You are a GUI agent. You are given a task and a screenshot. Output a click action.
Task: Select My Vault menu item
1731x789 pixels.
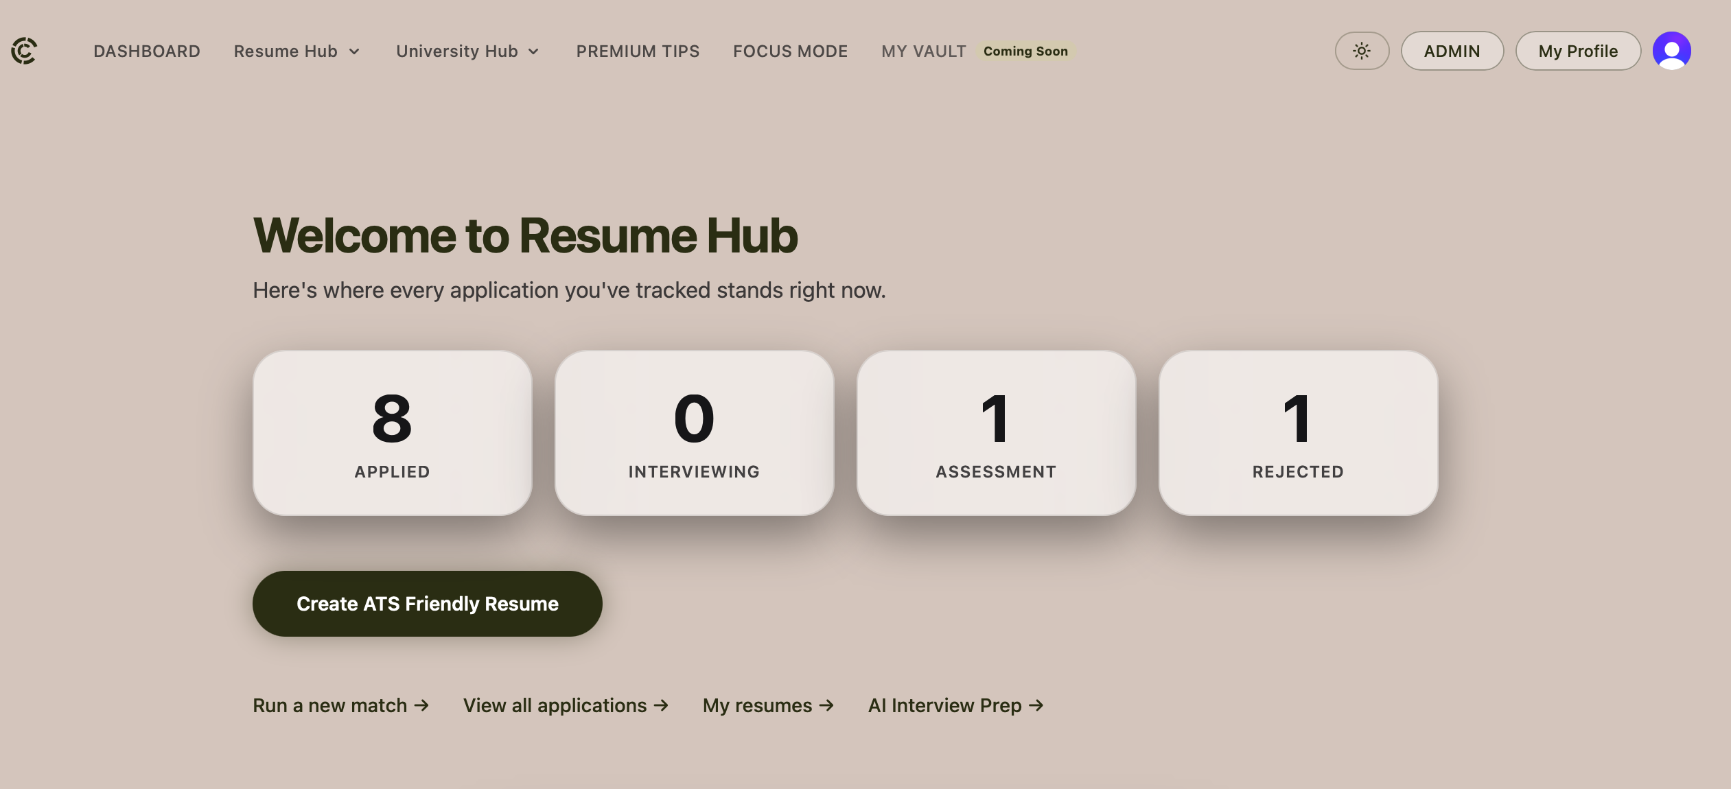(x=923, y=51)
